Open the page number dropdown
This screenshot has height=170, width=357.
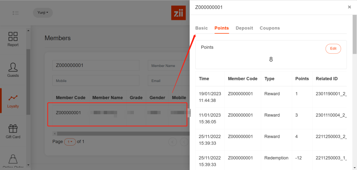pos(70,142)
